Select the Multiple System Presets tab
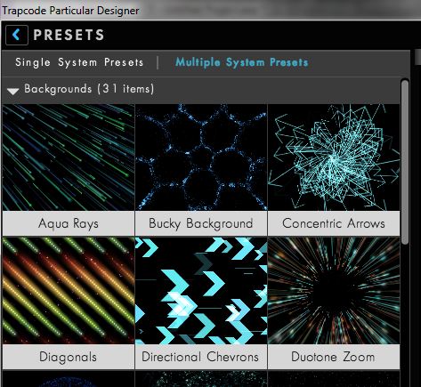The width and height of the screenshot is (421, 387). tap(241, 62)
